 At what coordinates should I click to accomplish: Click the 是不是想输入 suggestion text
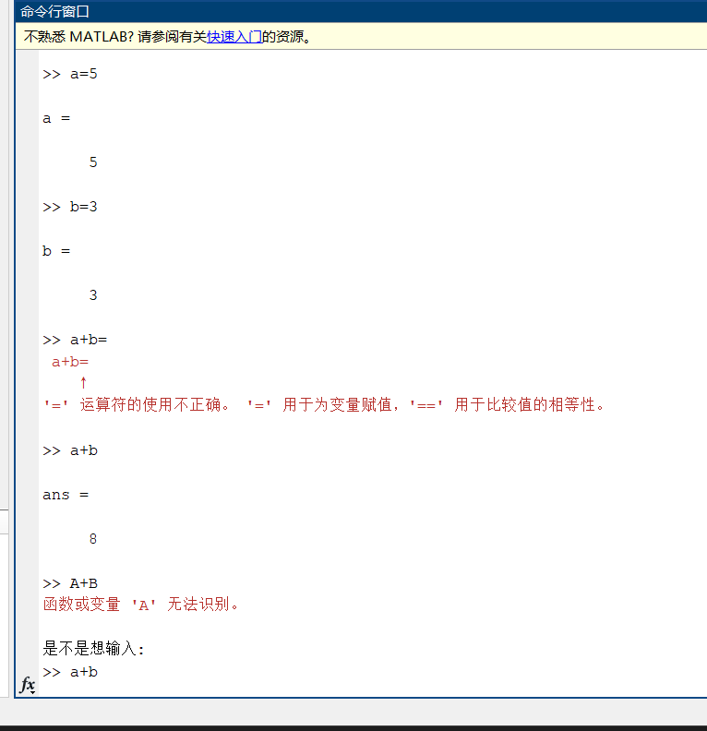tap(93, 649)
